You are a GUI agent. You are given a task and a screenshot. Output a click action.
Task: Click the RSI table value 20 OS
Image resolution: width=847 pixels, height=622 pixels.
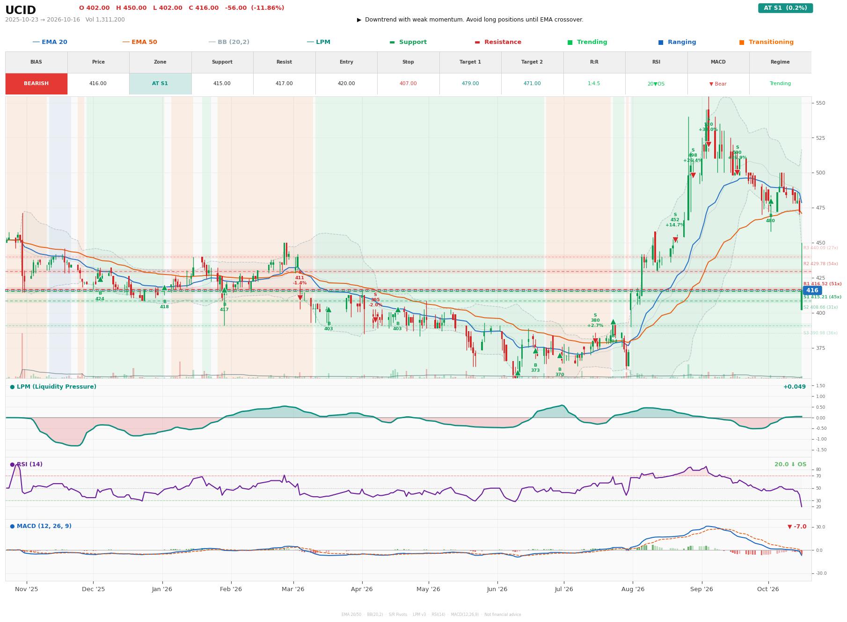pos(656,84)
